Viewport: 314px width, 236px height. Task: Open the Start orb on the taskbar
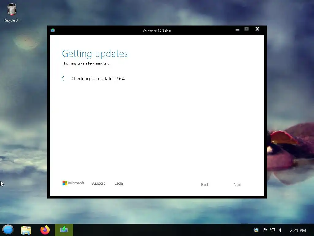pos(8,230)
